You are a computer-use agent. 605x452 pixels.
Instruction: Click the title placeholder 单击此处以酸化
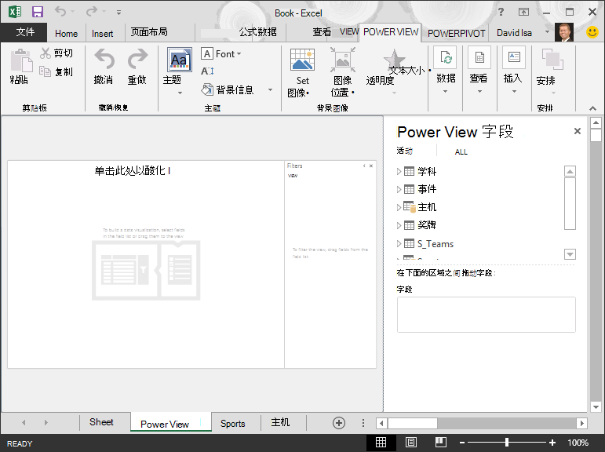(131, 170)
